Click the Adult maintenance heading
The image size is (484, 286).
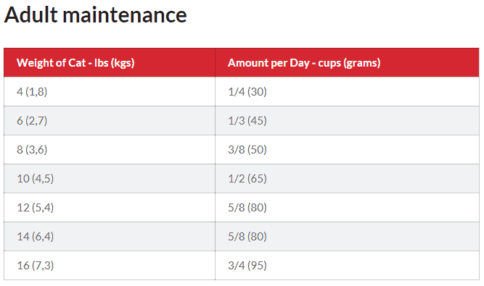[x=95, y=14]
